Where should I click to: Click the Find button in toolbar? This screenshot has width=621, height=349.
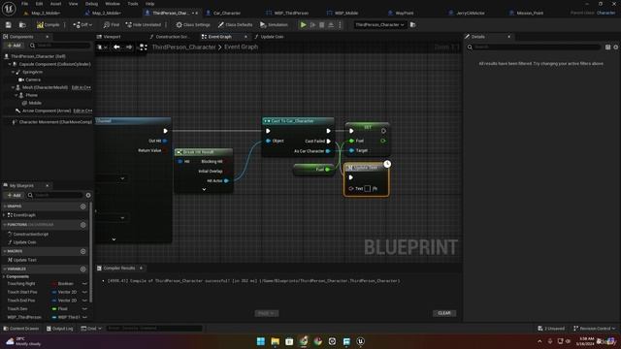click(112, 24)
